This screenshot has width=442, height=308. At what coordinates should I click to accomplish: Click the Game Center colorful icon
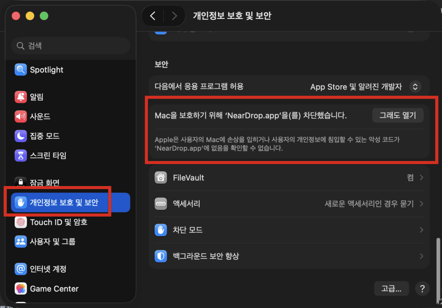(21, 288)
